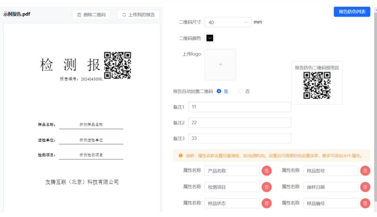
Task: Click the 删除二维码 button
Action: [x=91, y=15]
